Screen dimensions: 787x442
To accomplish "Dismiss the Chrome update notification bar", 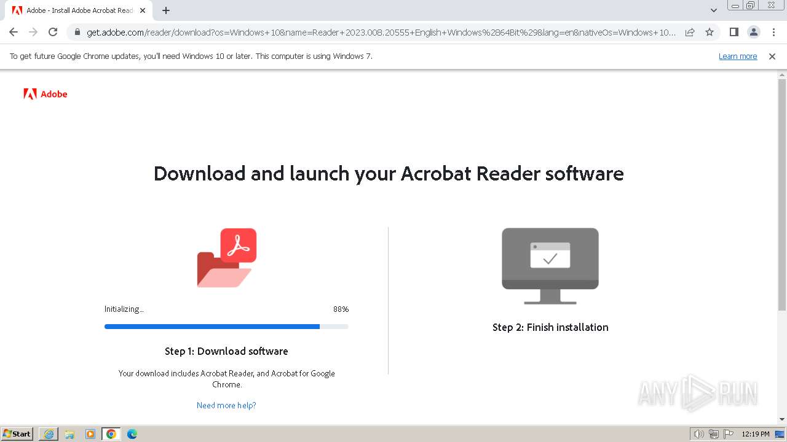I will pos(772,56).
